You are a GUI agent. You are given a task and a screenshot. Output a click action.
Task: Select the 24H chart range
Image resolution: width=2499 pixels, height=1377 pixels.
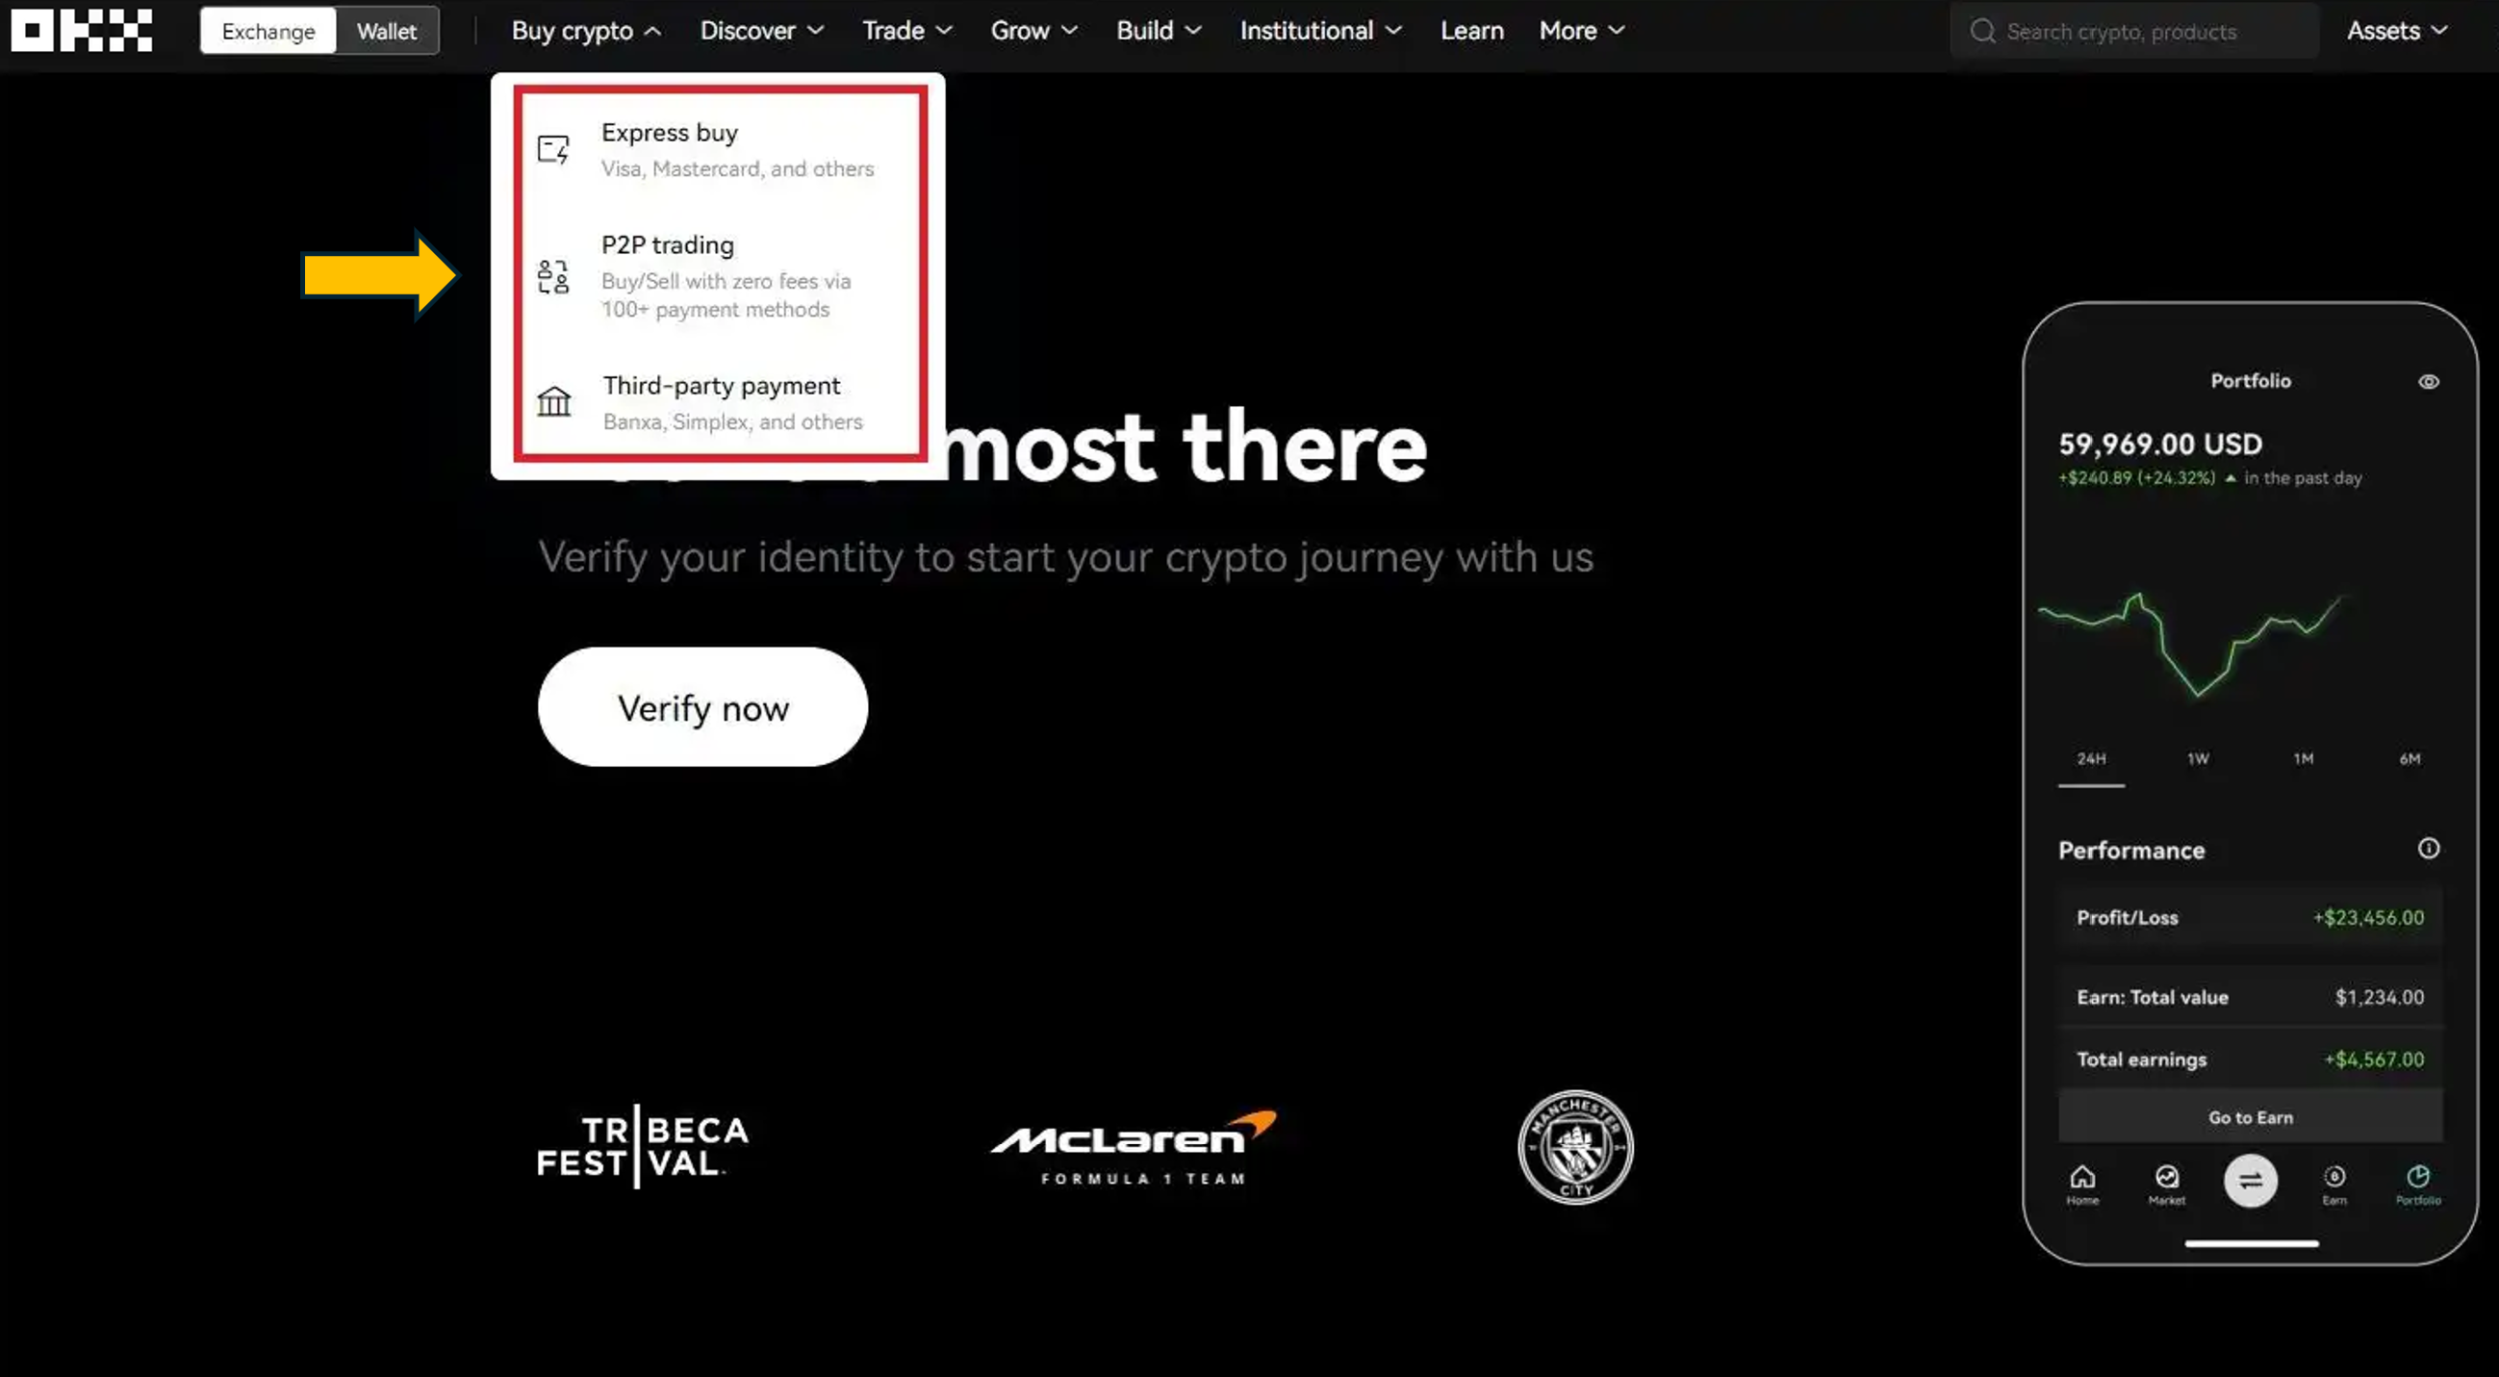click(2092, 759)
